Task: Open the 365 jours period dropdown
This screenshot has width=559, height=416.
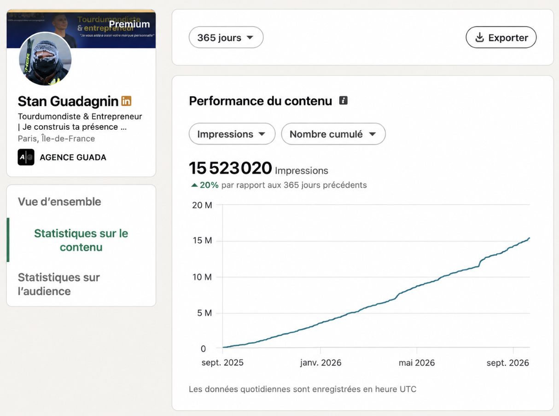Action: (x=226, y=37)
